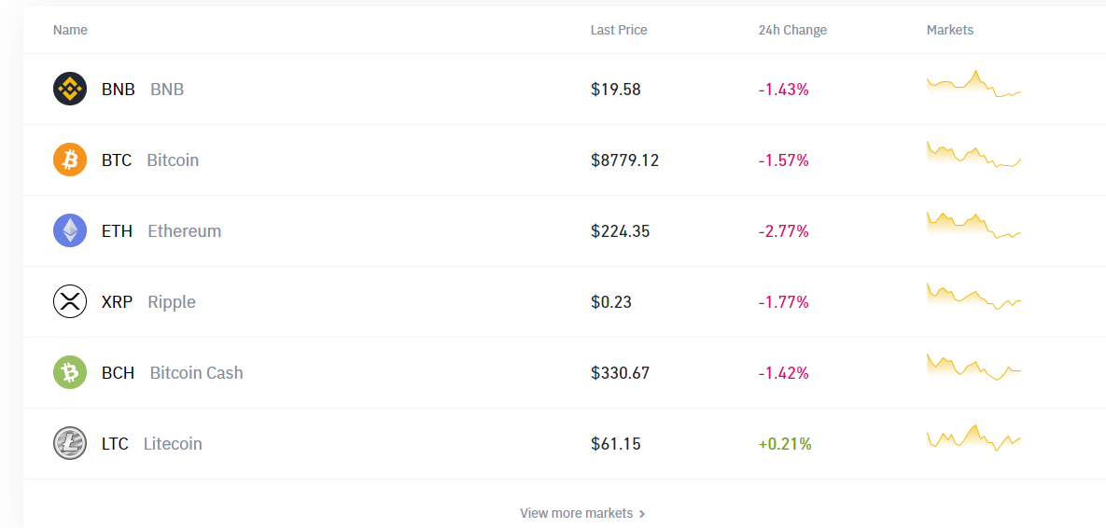Click the Name column header
The image size is (1106, 528).
[70, 30]
